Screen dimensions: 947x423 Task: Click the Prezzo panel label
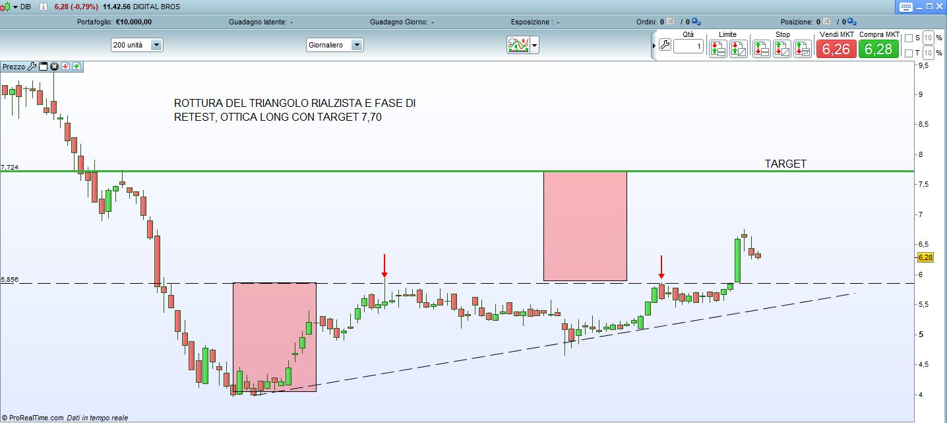point(14,67)
